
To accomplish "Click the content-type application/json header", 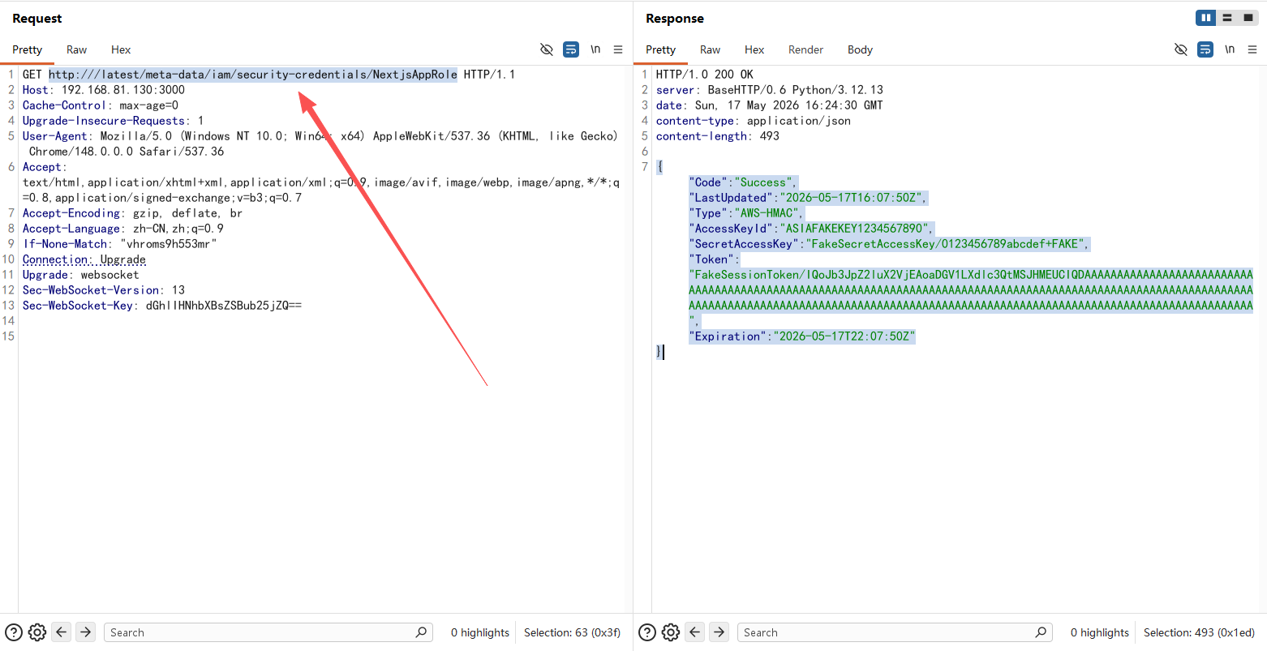I will pos(754,121).
